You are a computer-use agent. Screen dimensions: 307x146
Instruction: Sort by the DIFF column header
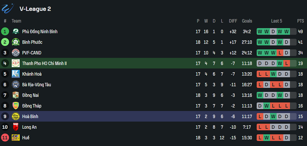point(233,21)
